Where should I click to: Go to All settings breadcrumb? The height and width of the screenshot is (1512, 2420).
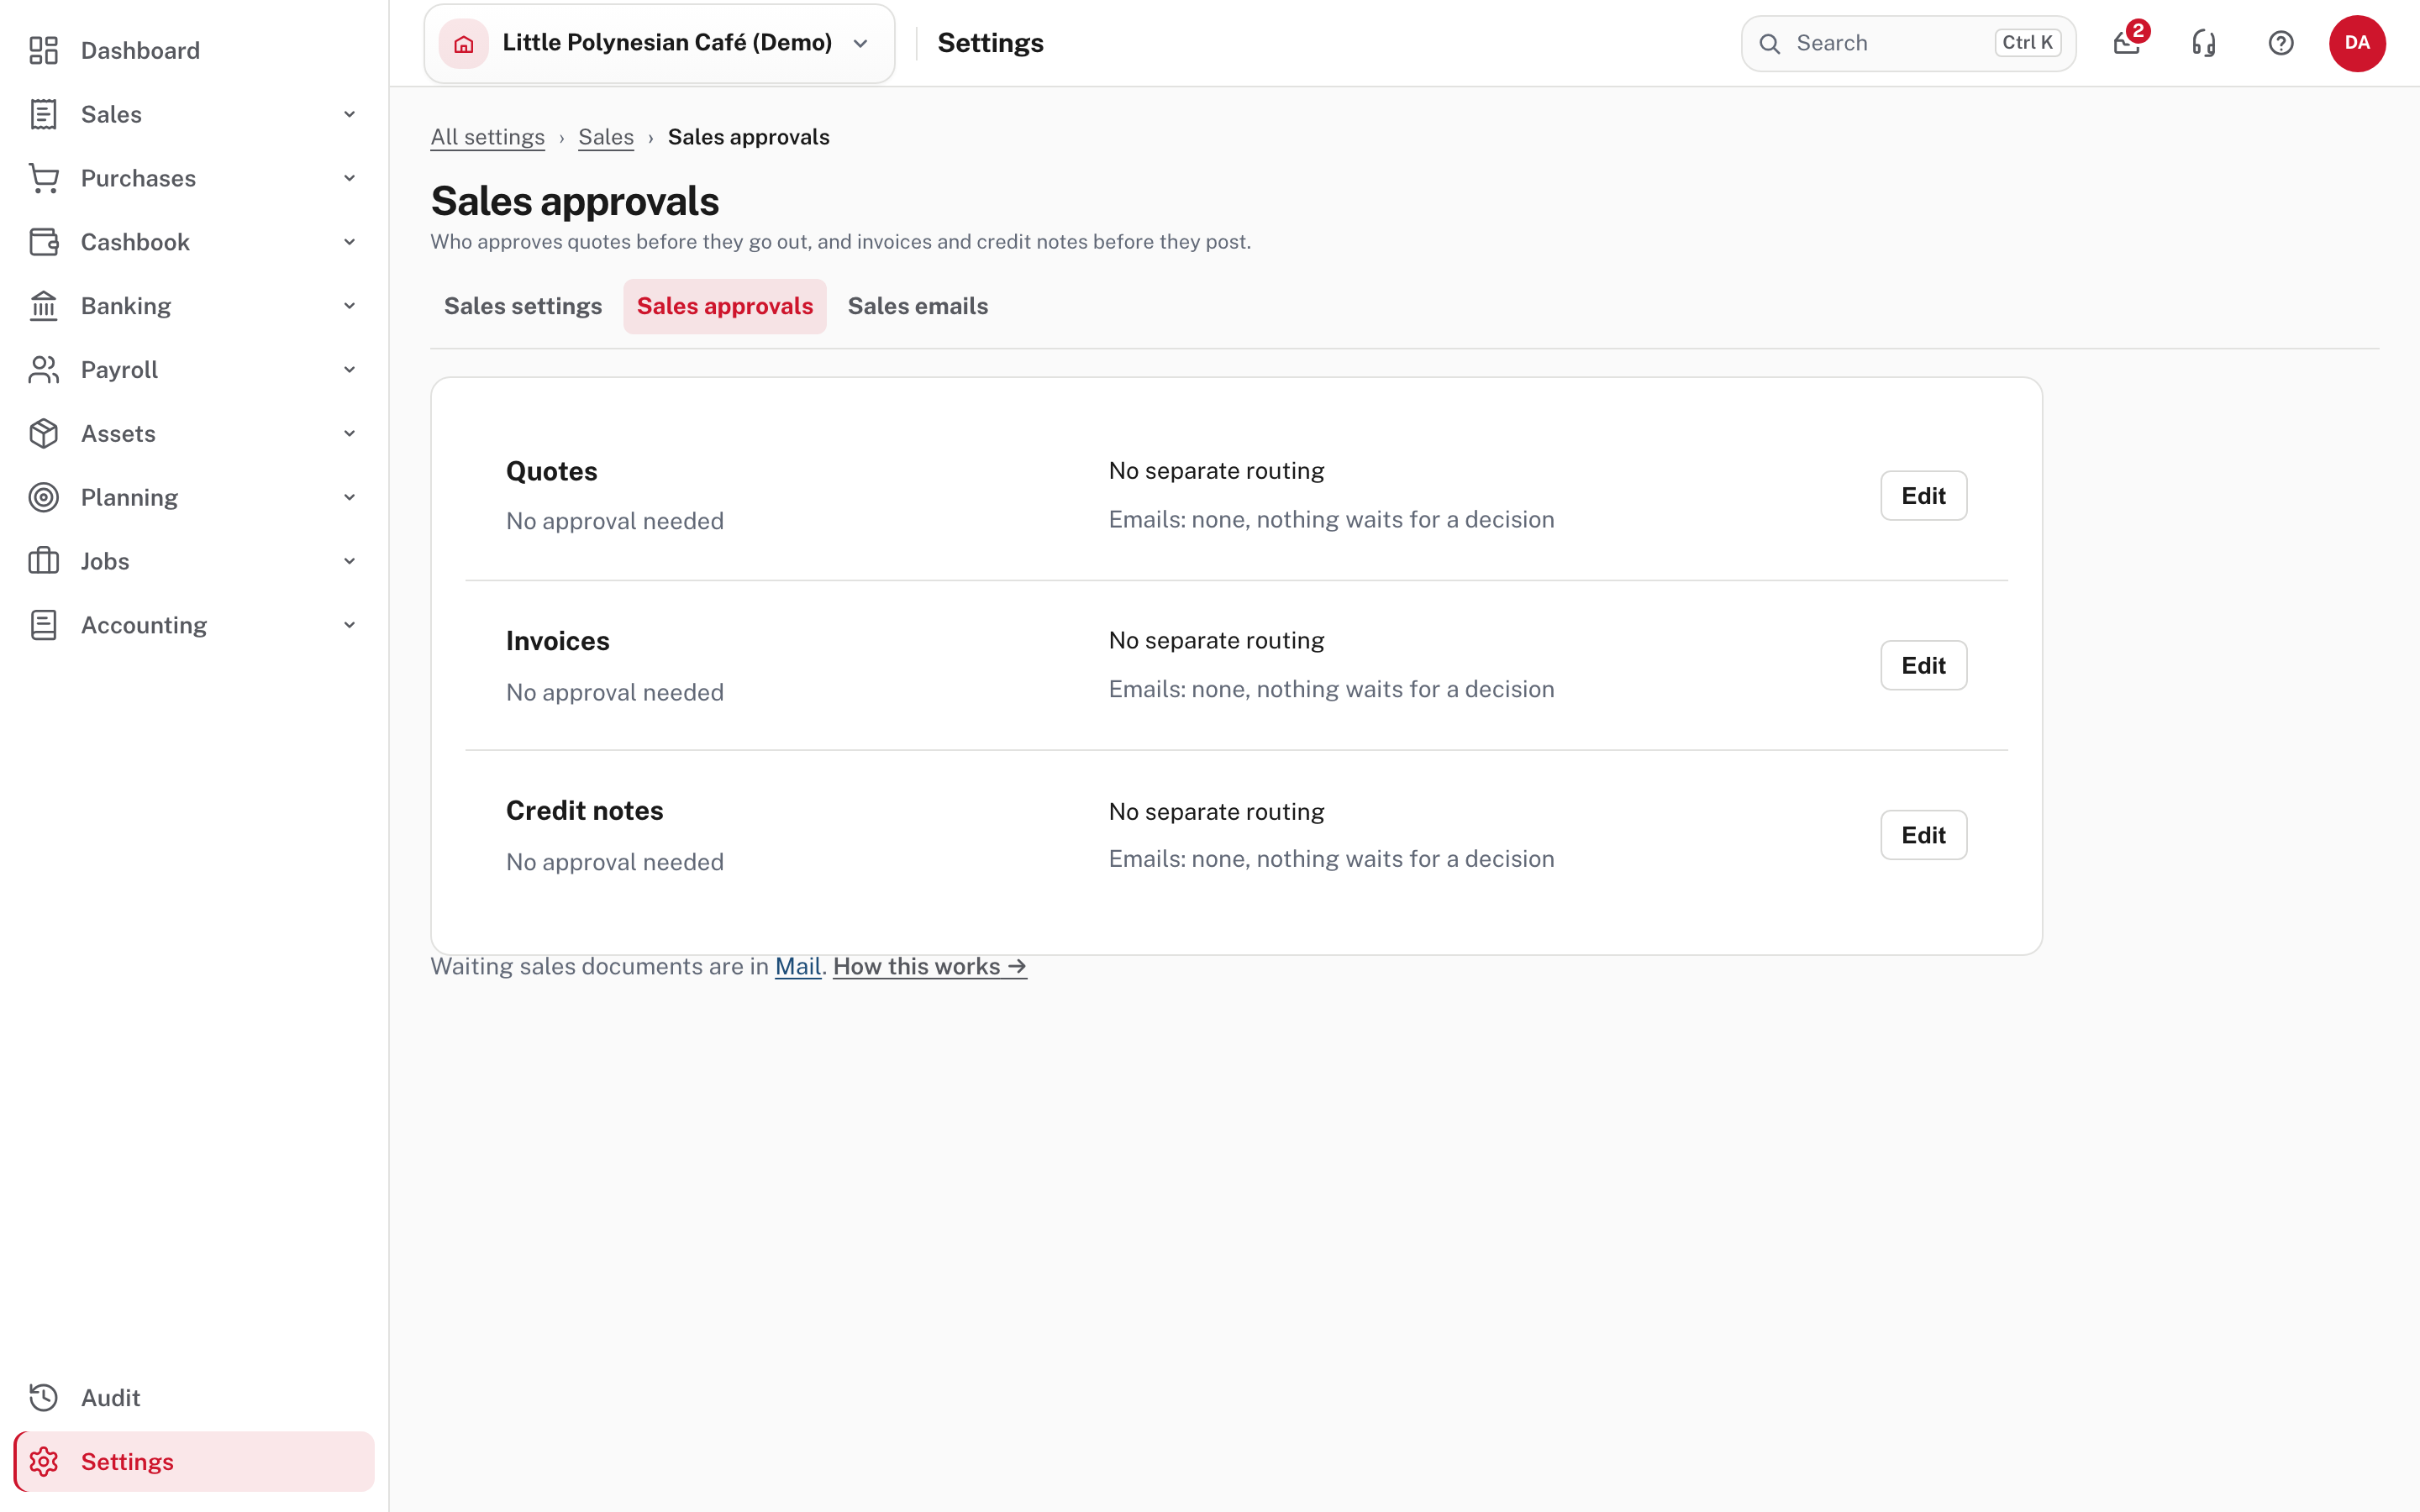coord(488,137)
